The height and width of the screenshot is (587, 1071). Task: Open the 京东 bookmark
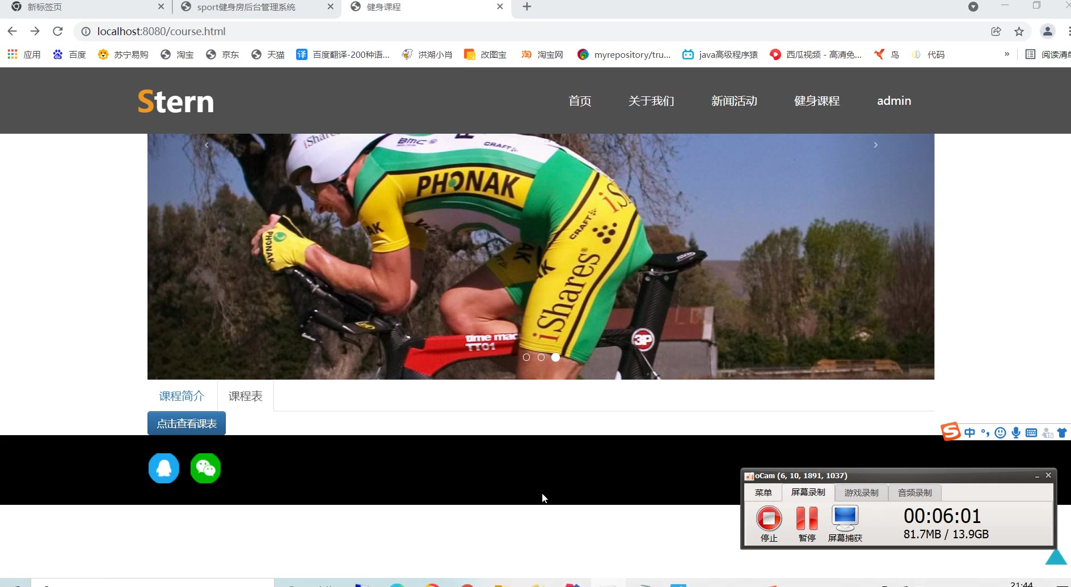pyautogui.click(x=222, y=54)
